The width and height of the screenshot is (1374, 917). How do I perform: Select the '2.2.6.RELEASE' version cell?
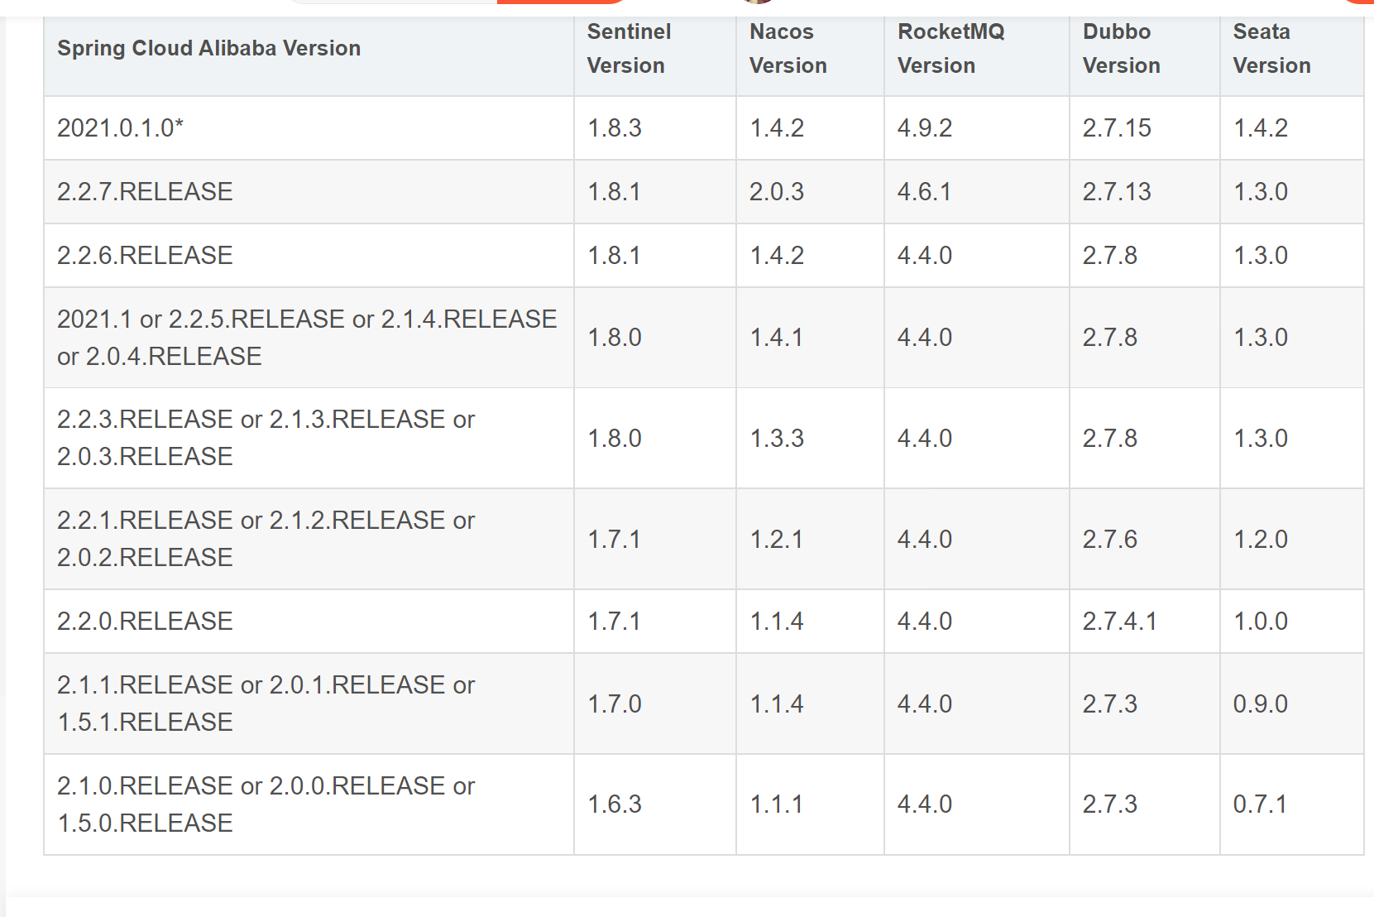(x=309, y=256)
